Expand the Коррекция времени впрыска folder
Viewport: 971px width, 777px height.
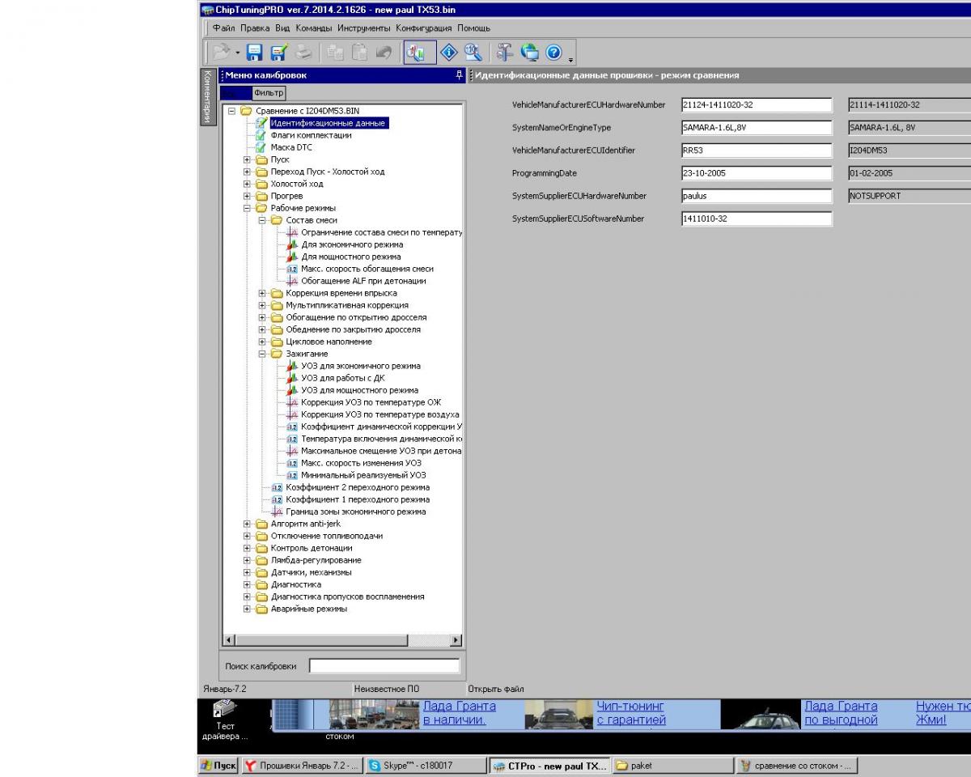[x=262, y=293]
